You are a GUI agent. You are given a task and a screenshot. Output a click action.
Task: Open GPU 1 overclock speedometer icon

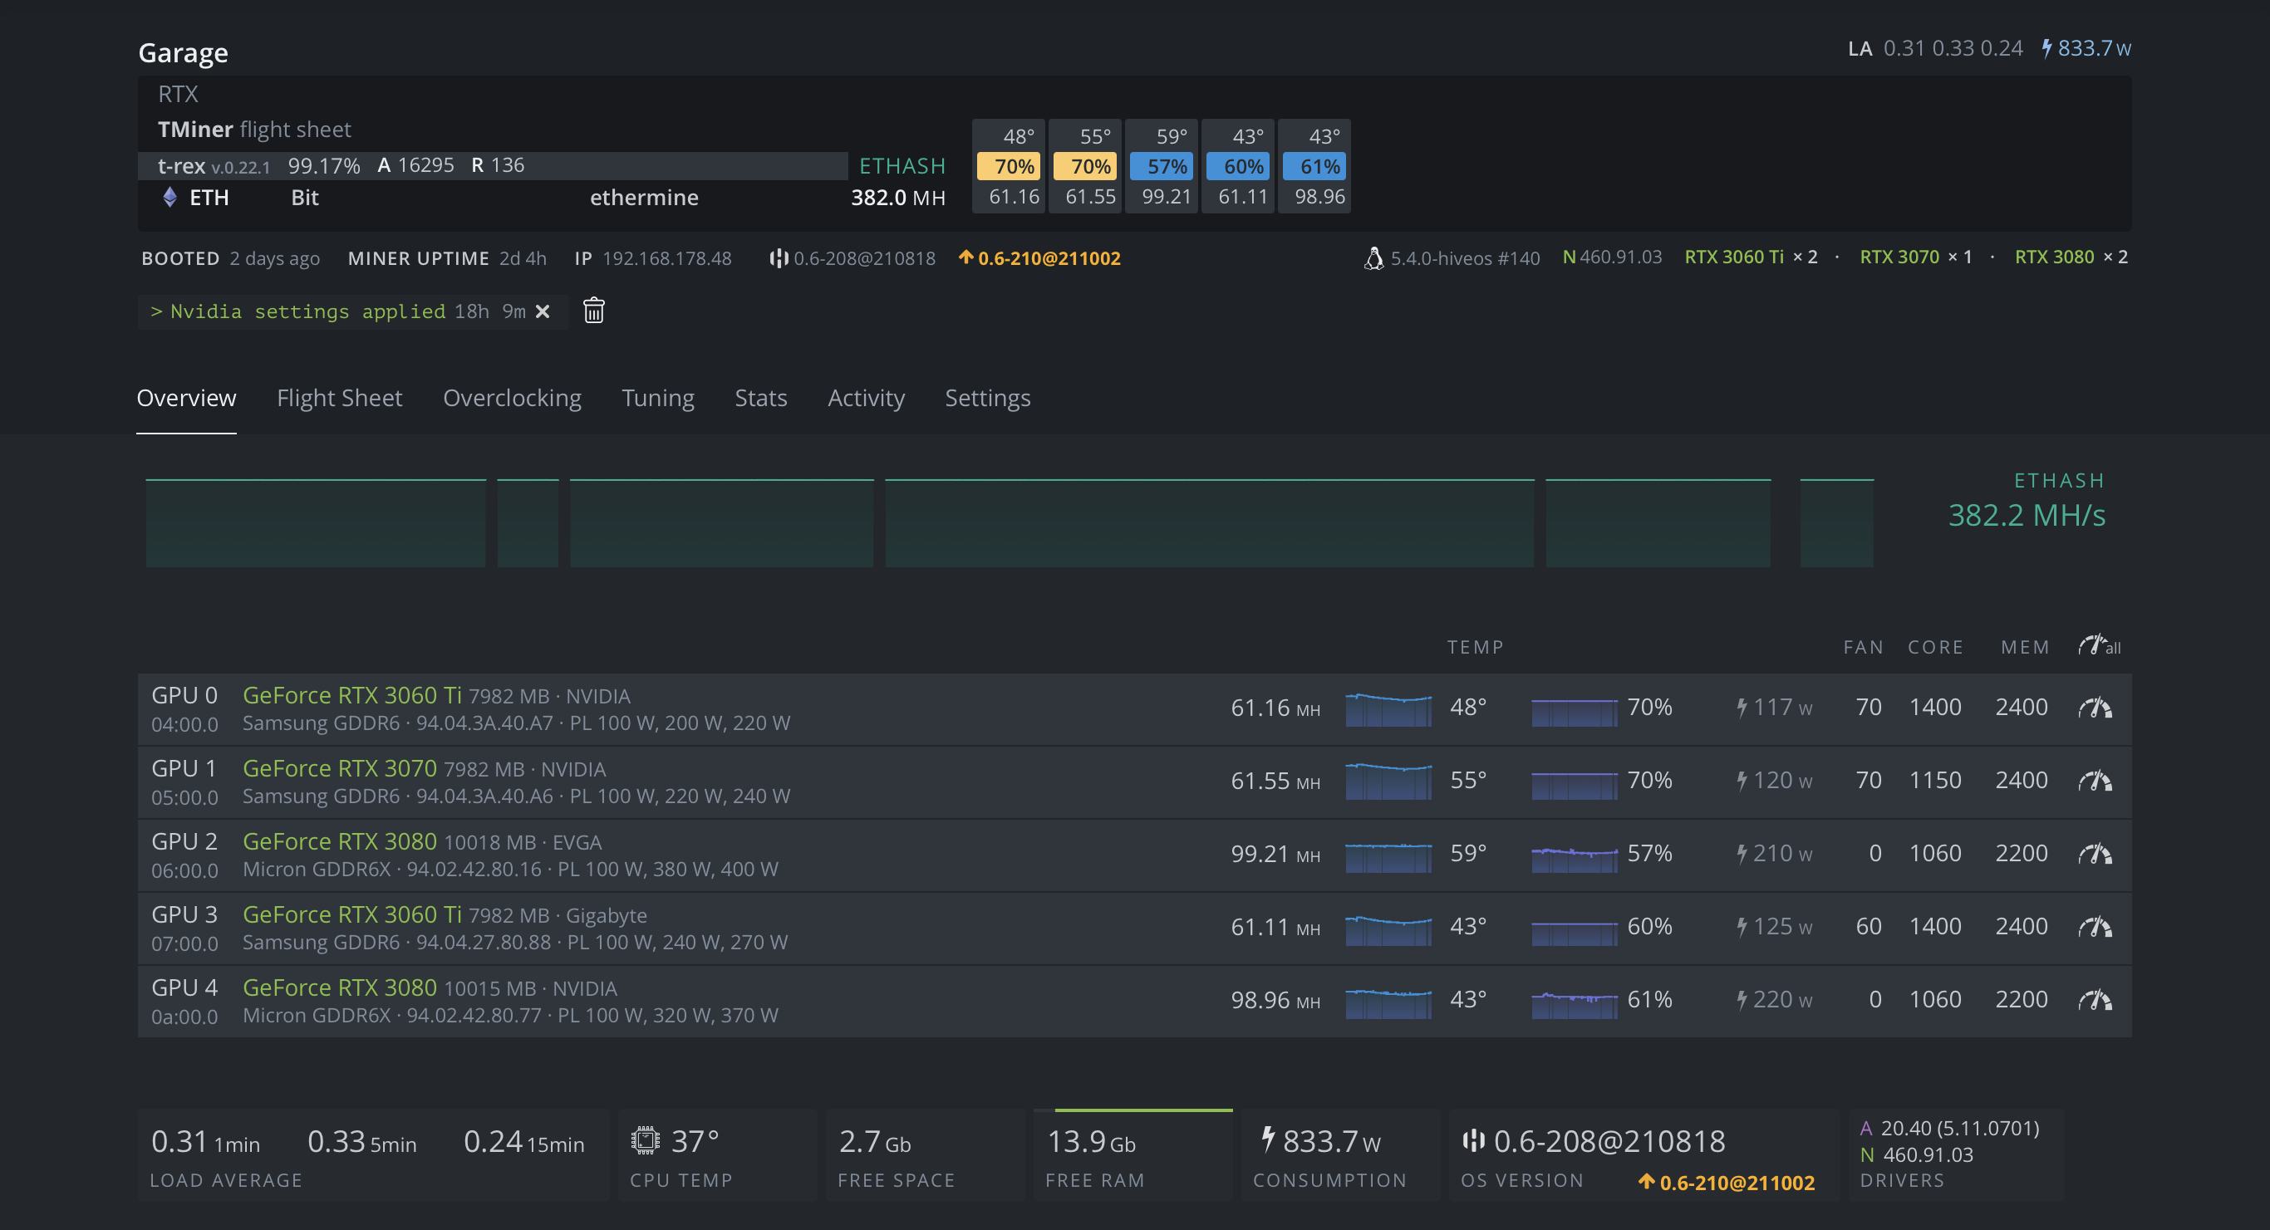tap(2095, 781)
